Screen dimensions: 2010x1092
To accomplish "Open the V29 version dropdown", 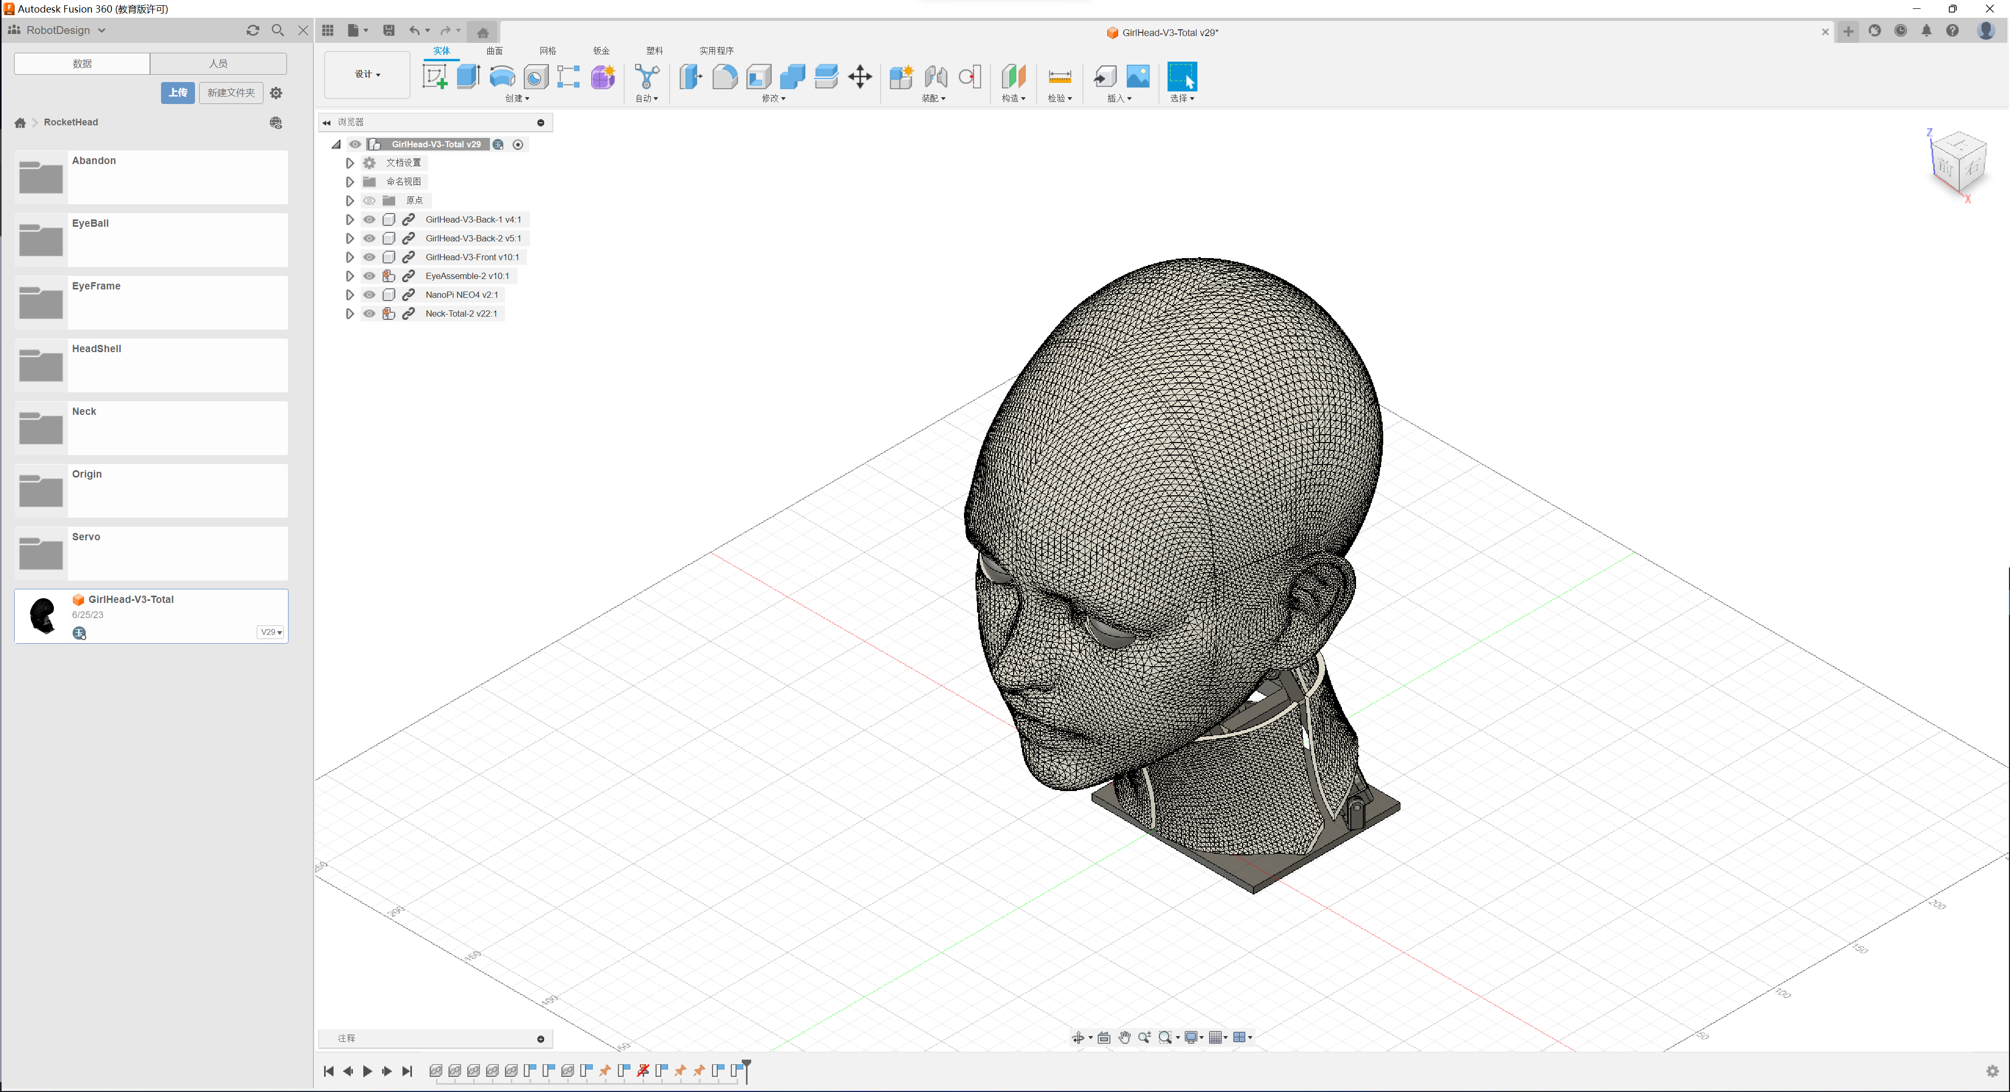I will pyautogui.click(x=270, y=632).
